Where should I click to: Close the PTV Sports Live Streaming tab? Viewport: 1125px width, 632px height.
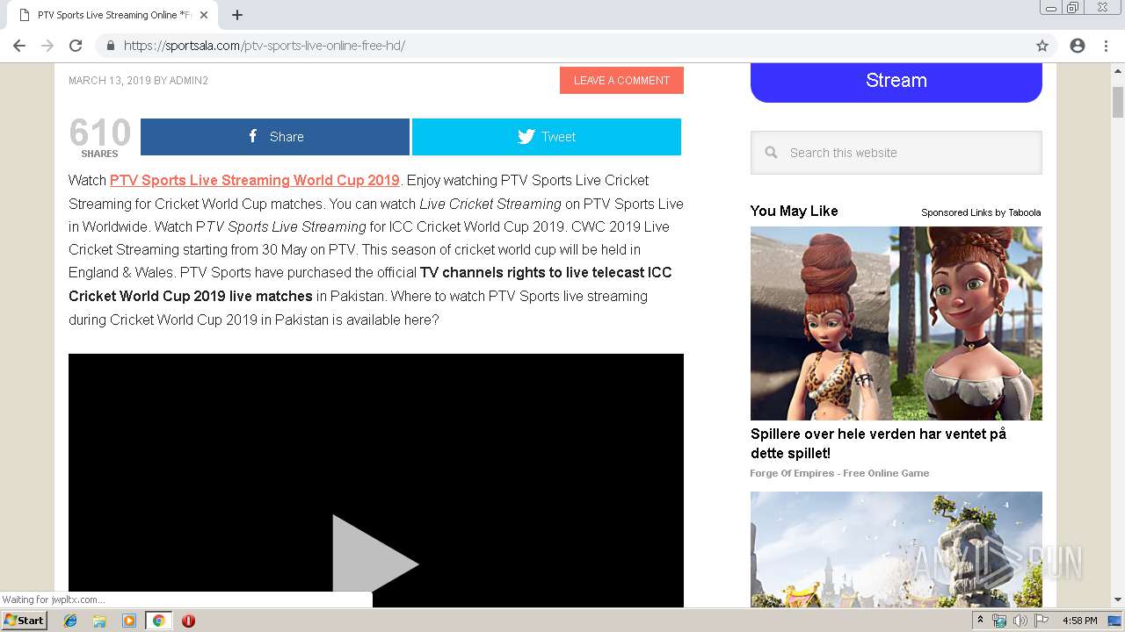[204, 15]
